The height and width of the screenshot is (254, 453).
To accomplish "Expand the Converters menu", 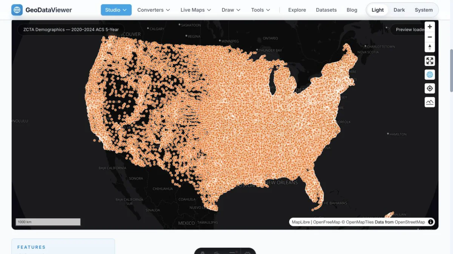I will (x=154, y=10).
